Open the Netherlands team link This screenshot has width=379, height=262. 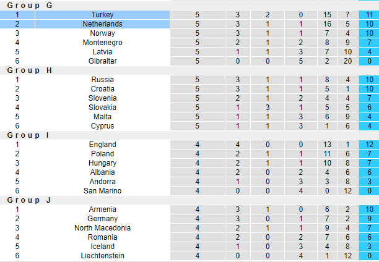tap(102, 24)
